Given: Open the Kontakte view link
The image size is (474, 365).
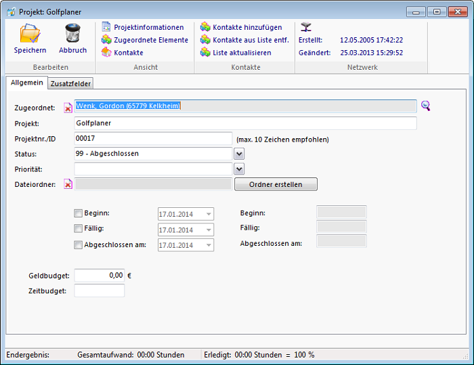Looking at the screenshot, I should click(x=129, y=53).
